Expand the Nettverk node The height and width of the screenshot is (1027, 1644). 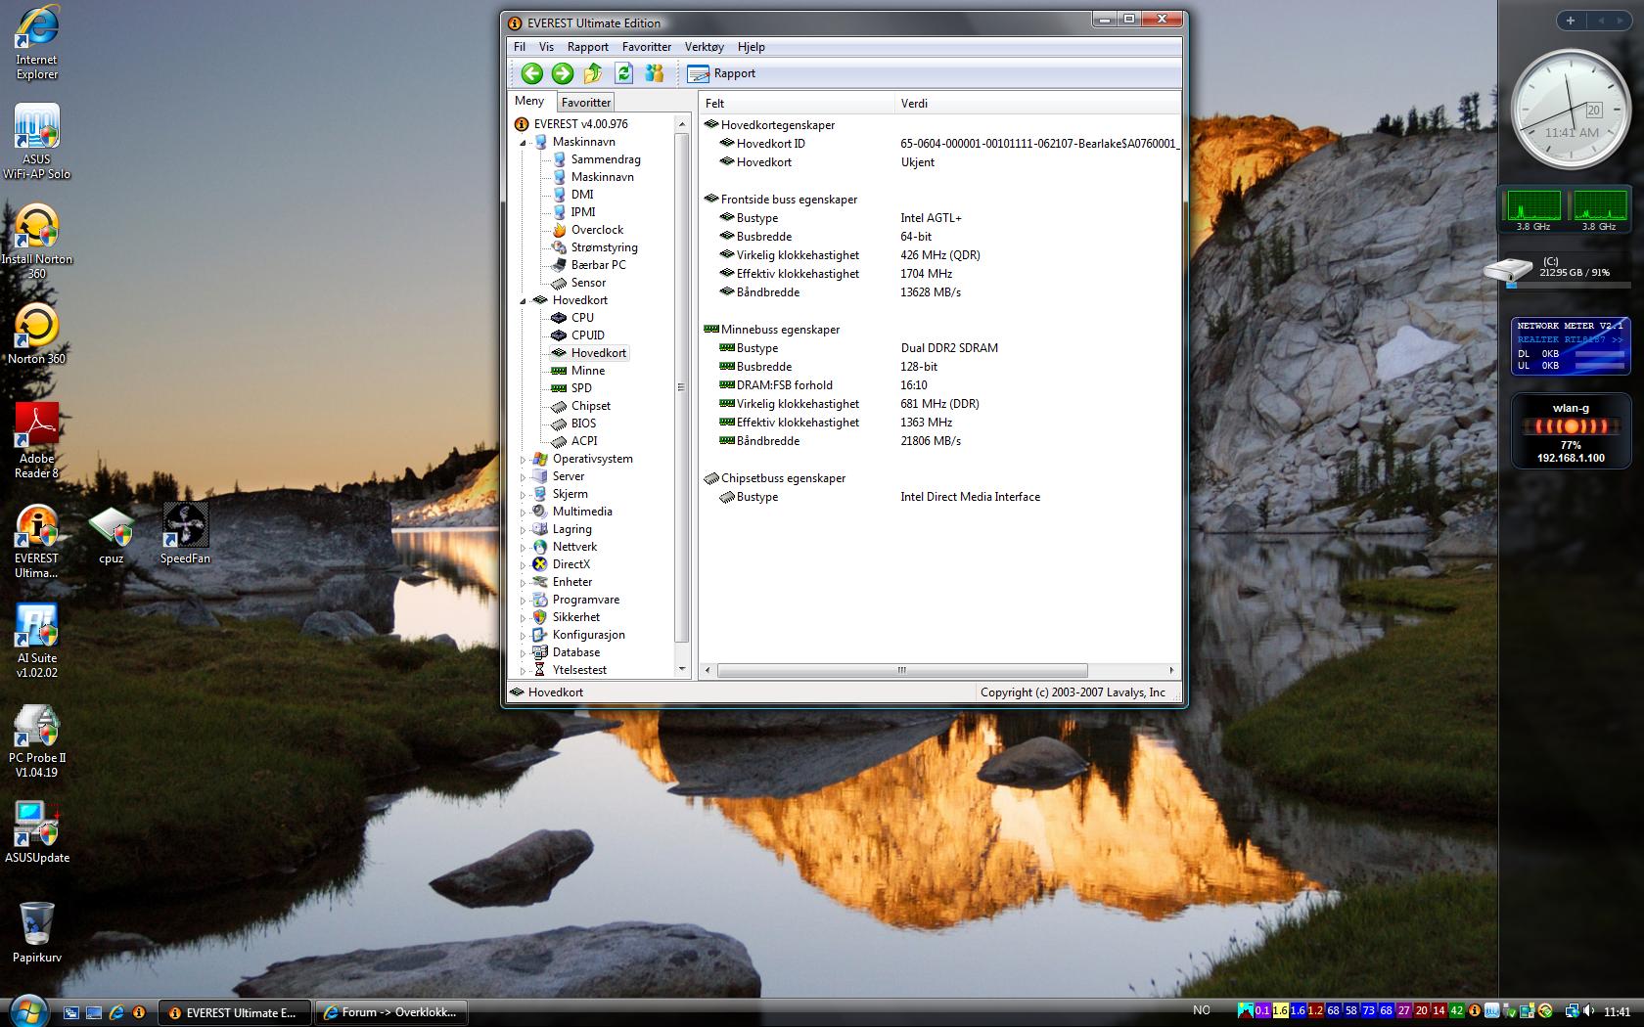tap(524, 548)
